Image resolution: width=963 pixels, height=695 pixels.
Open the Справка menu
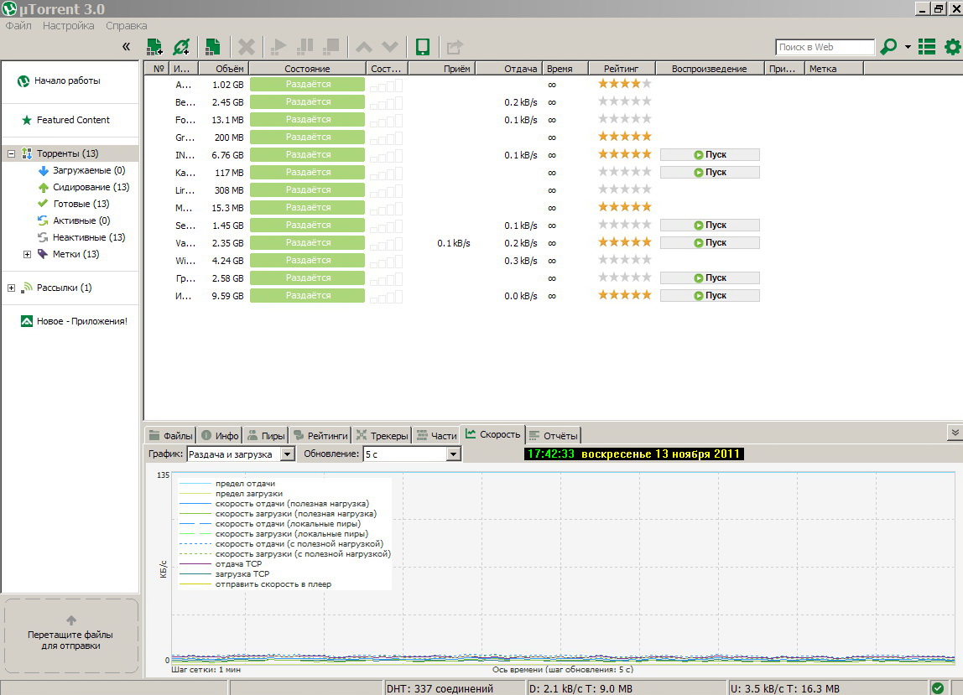127,26
